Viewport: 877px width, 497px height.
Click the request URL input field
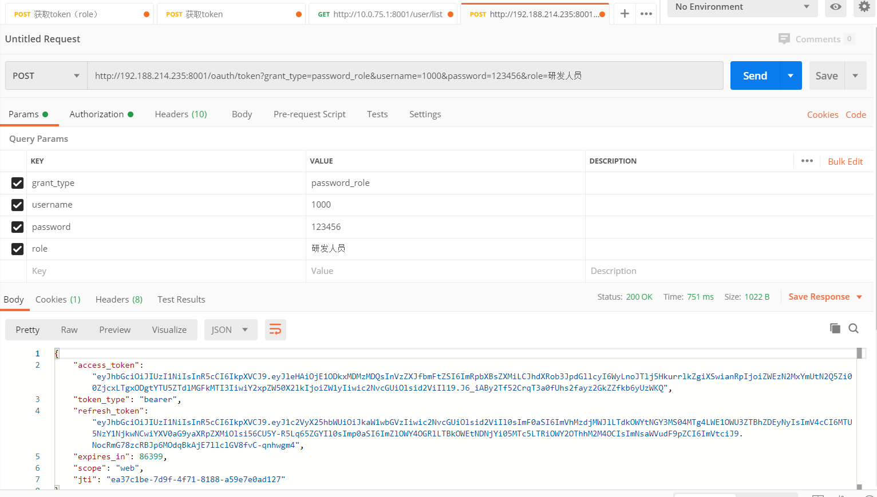pos(405,75)
